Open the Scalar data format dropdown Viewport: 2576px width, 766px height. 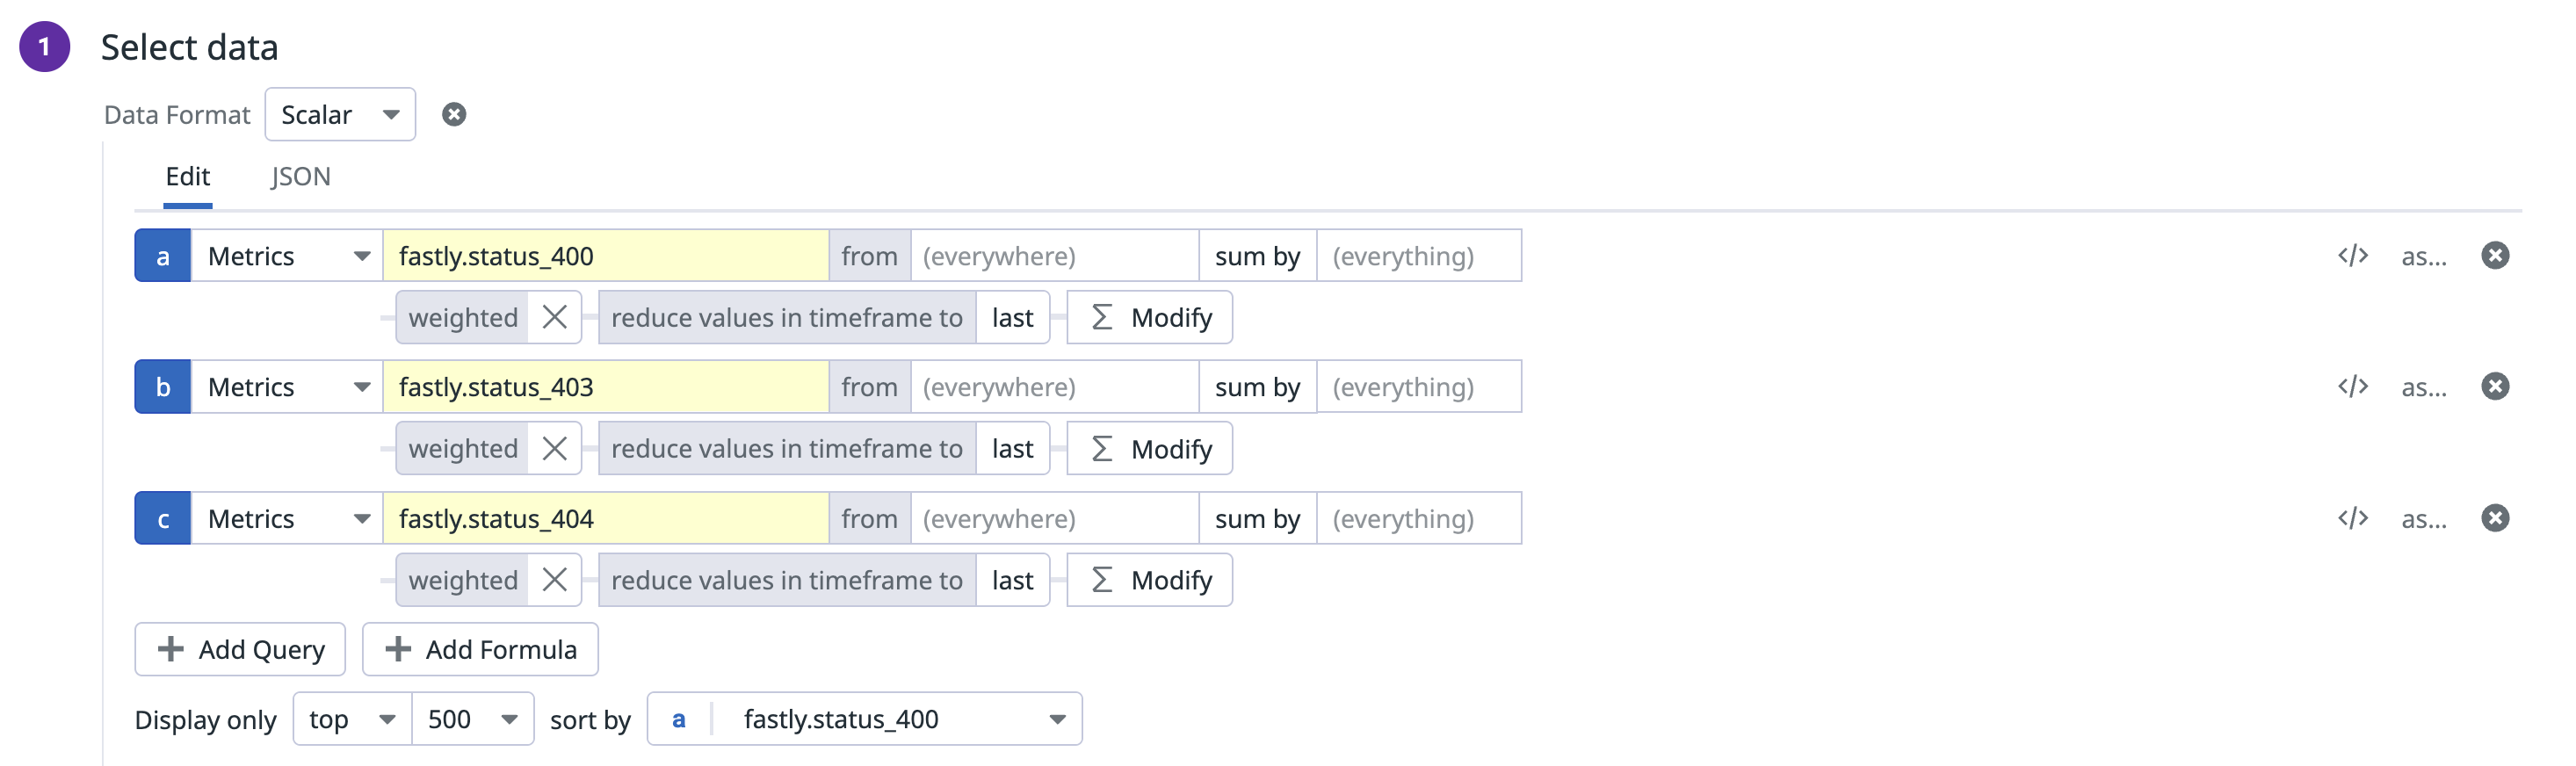pyautogui.click(x=340, y=115)
